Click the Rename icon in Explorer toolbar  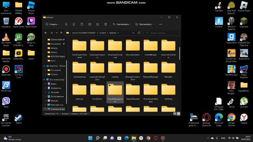pos(90,24)
